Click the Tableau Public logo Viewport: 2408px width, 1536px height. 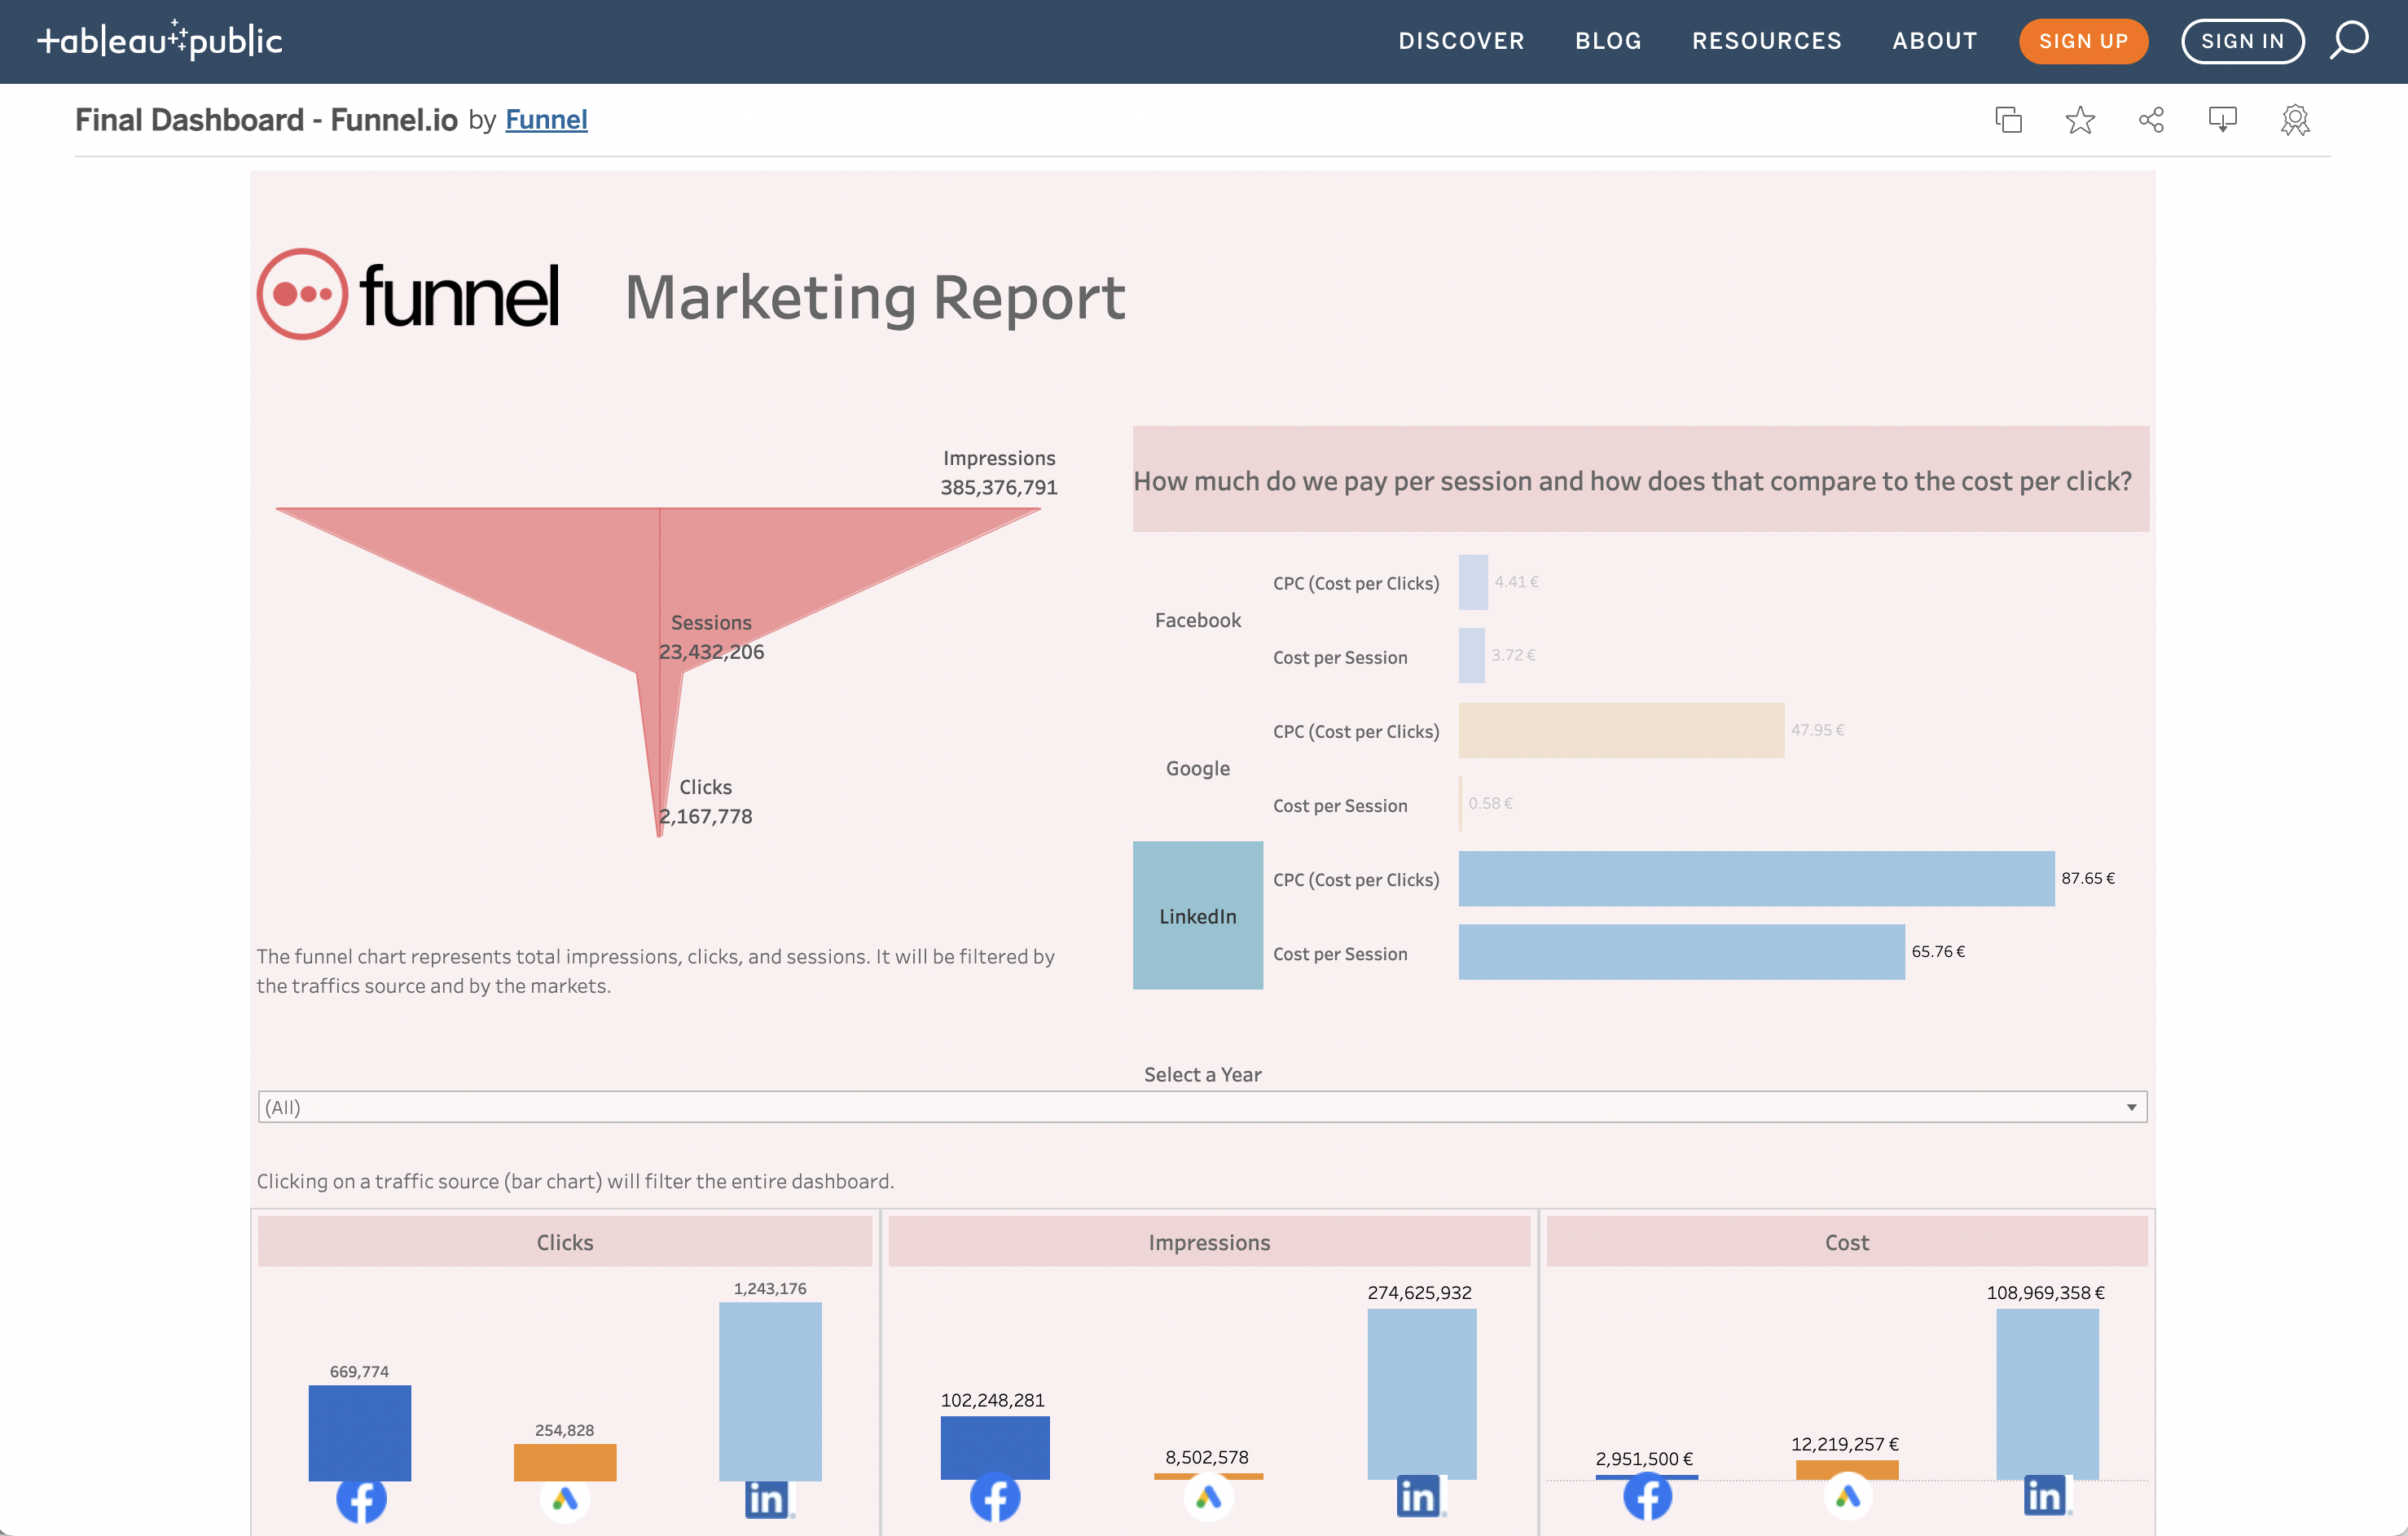(160, 41)
